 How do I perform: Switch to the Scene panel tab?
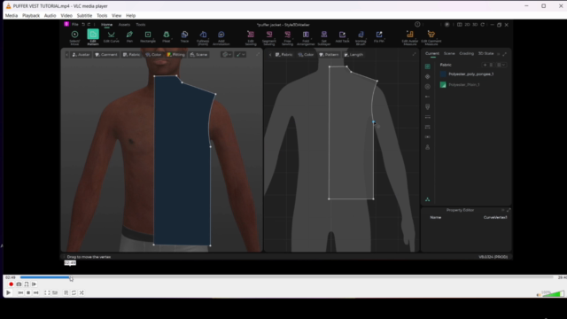pyautogui.click(x=449, y=53)
